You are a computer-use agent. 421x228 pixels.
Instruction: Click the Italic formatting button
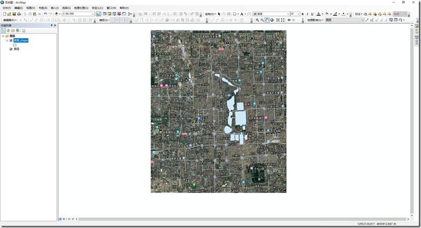308,14
